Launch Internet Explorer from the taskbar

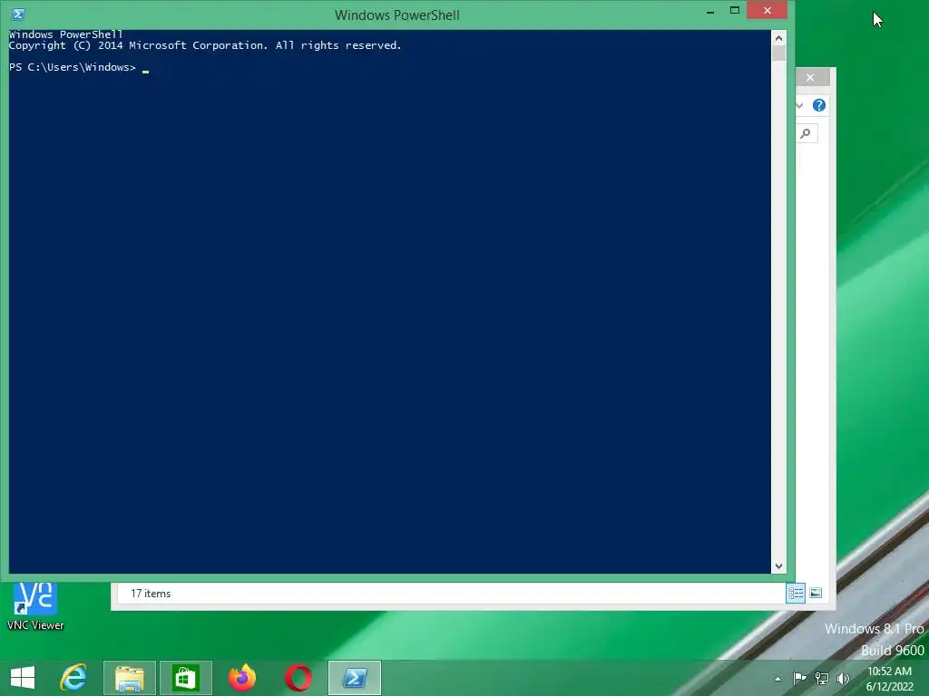pos(73,678)
